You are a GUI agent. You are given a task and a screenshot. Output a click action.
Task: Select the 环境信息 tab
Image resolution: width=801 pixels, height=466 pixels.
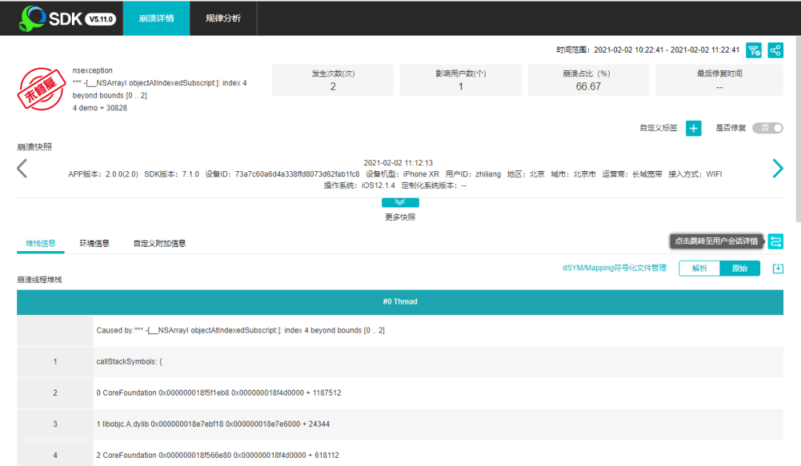[x=94, y=244]
